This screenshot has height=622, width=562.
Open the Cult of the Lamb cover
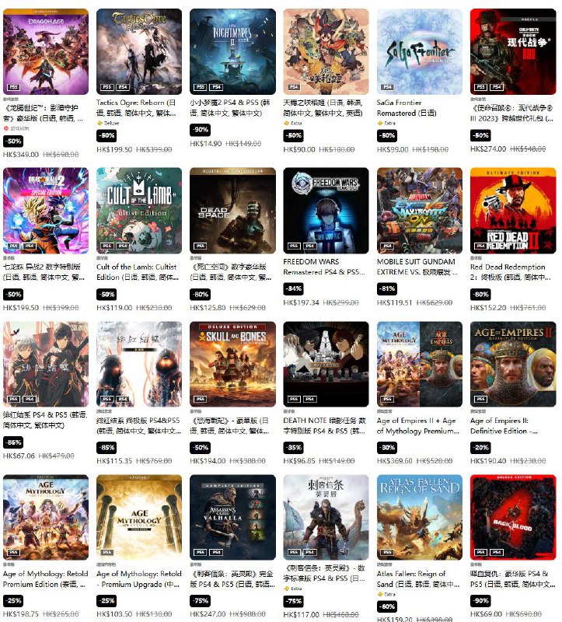click(x=139, y=210)
